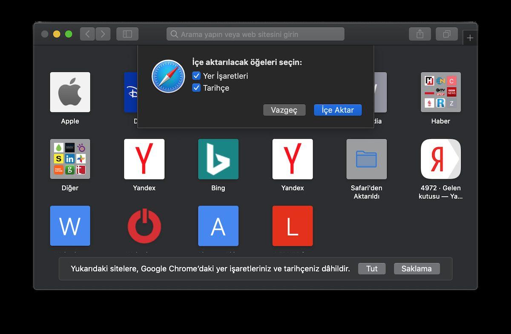The image size is (511, 334).
Task: Click the Vazgeç button
Action: click(284, 110)
